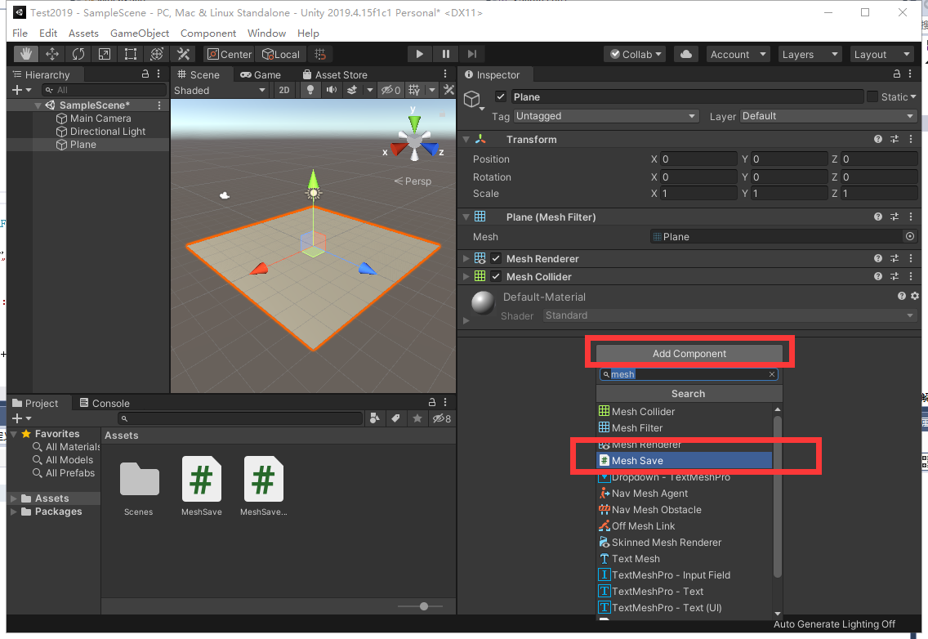Image resolution: width=928 pixels, height=639 pixels.
Task: Select the Rotate tool
Action: coord(78,54)
